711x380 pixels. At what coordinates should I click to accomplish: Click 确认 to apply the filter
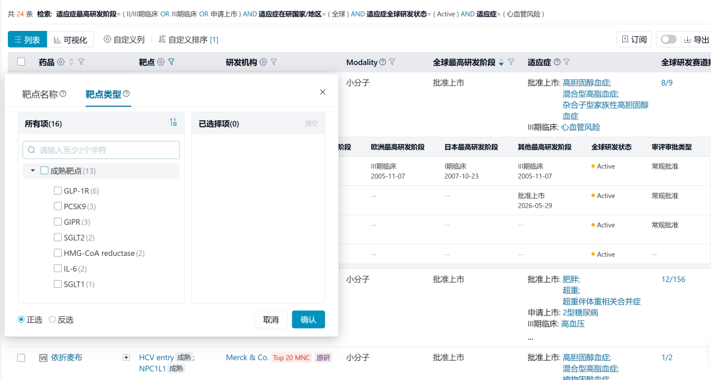pyautogui.click(x=308, y=320)
